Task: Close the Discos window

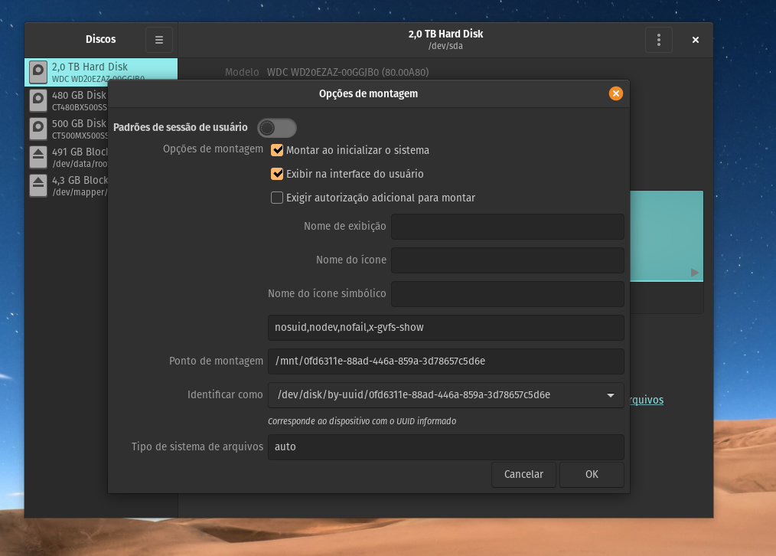Action: click(696, 40)
